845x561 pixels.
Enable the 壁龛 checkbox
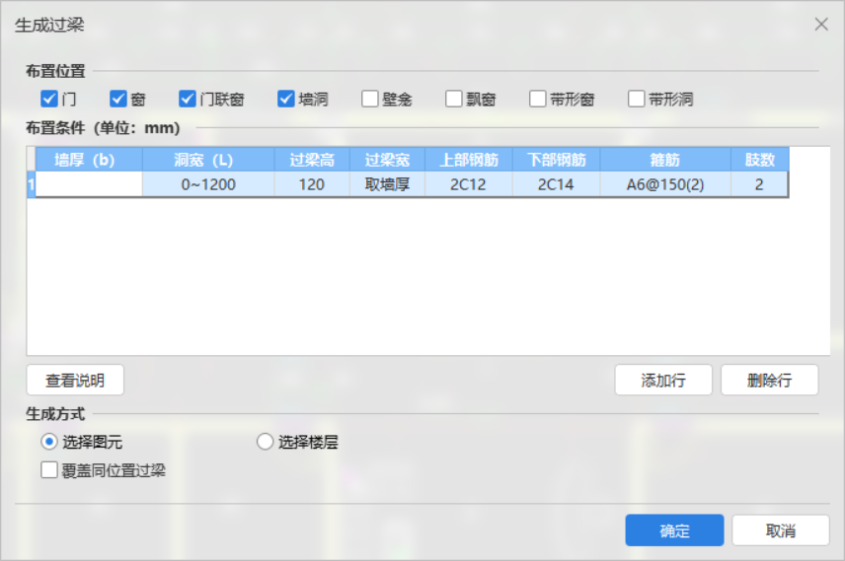coord(369,99)
